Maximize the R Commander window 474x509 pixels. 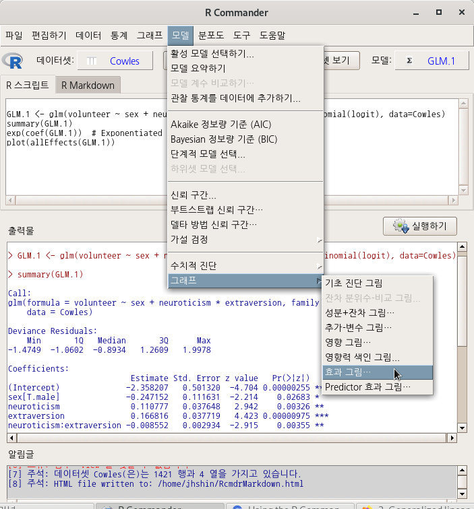(x=439, y=12)
